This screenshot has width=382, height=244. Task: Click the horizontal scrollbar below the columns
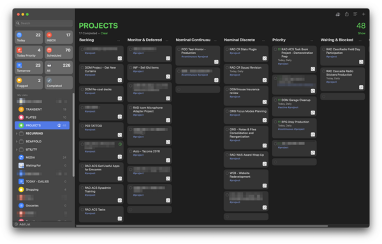(x=202, y=226)
